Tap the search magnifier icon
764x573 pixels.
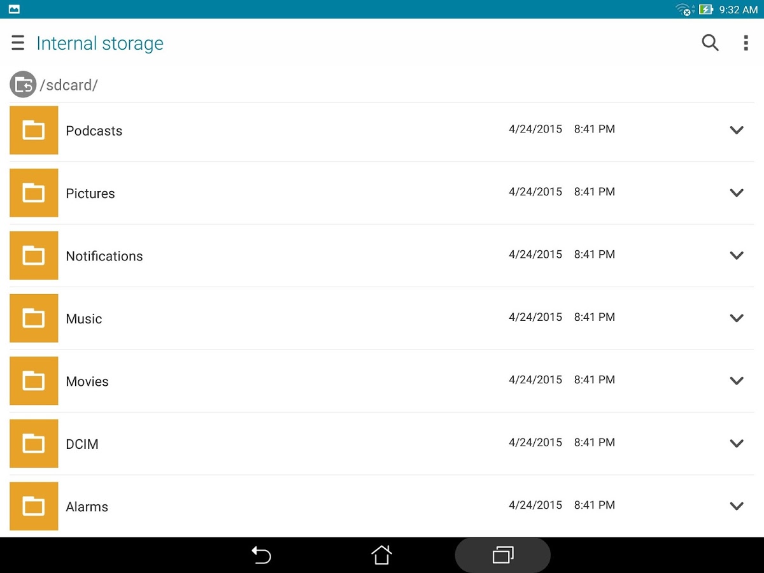710,43
